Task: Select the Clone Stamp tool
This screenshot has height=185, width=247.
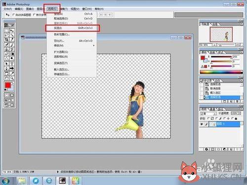Action: pos(6,49)
